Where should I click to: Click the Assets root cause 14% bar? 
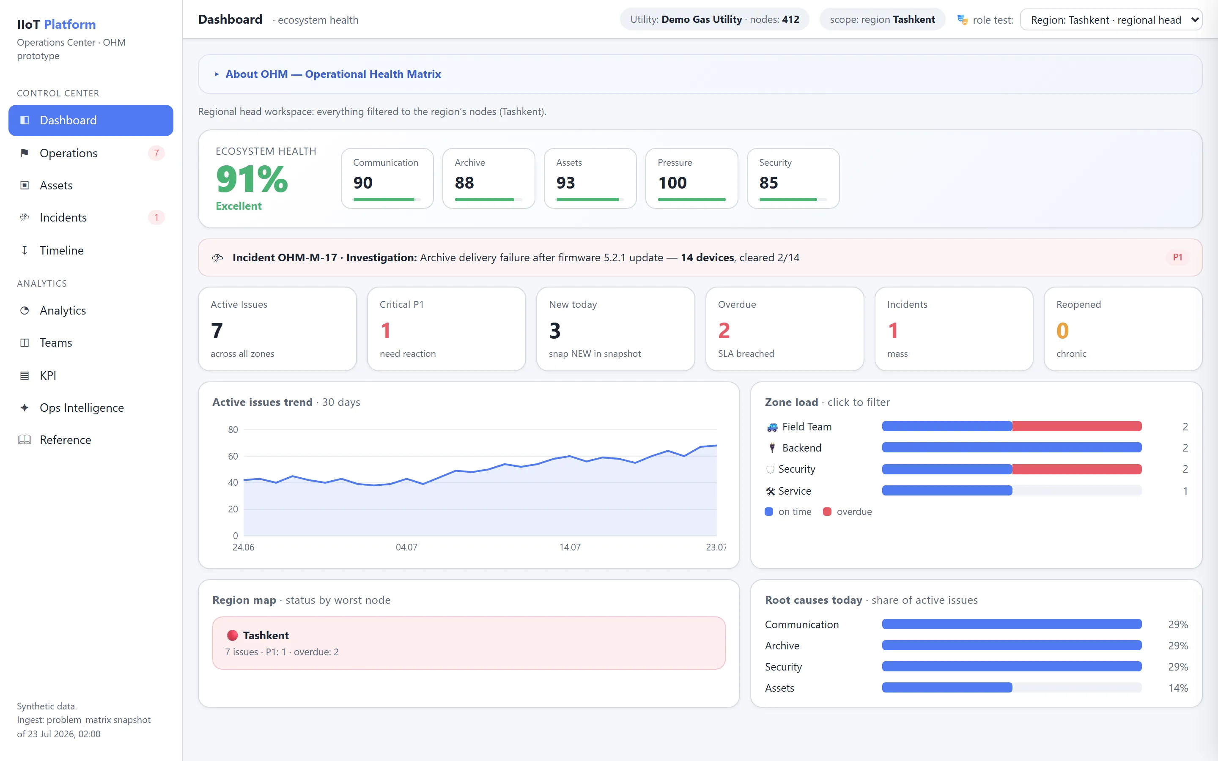click(x=1012, y=688)
